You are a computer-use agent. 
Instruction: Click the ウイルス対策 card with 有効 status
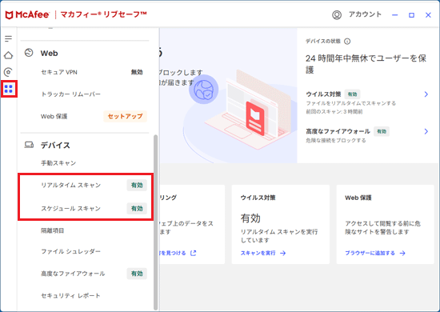(281, 225)
